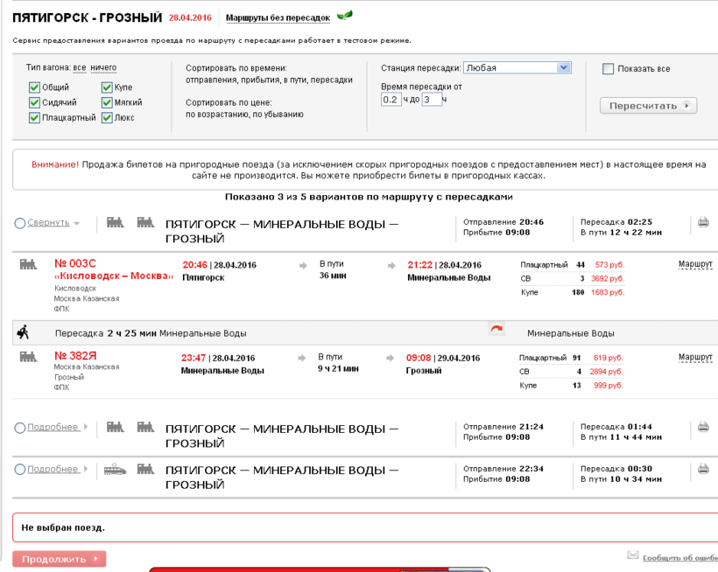This screenshot has height=572, width=718.
Task: Click the printer icon for the 21:24 route
Action: coord(702,427)
